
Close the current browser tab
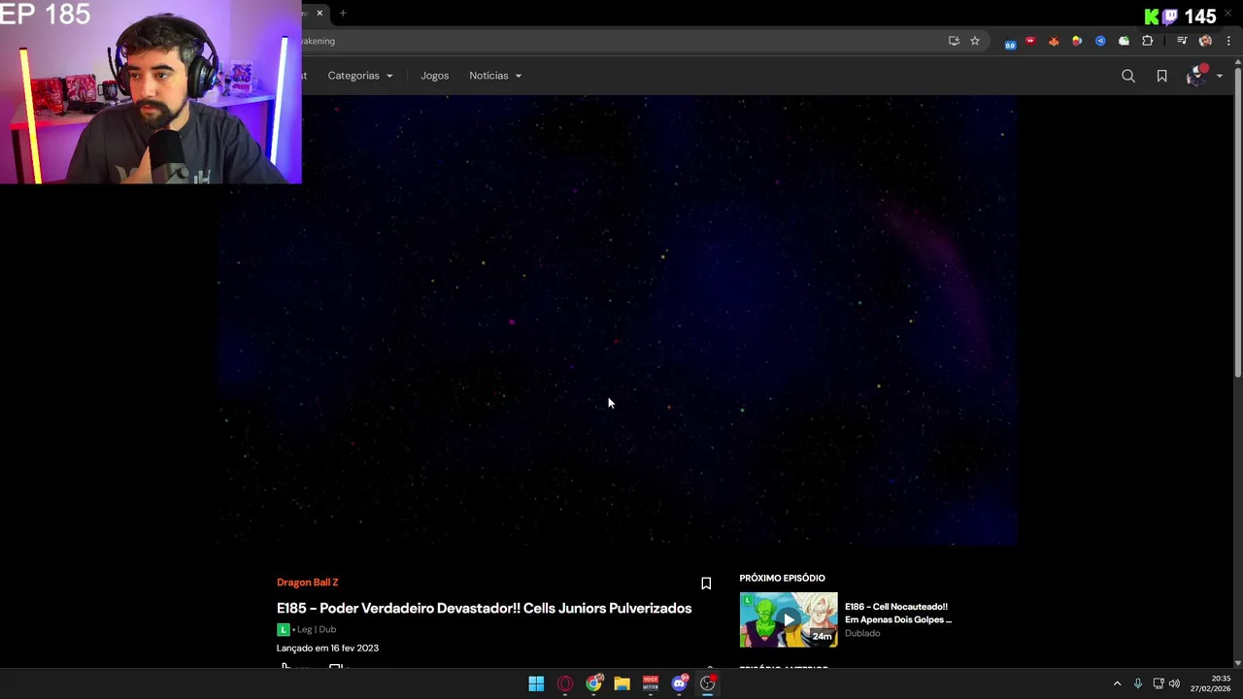[x=319, y=13]
